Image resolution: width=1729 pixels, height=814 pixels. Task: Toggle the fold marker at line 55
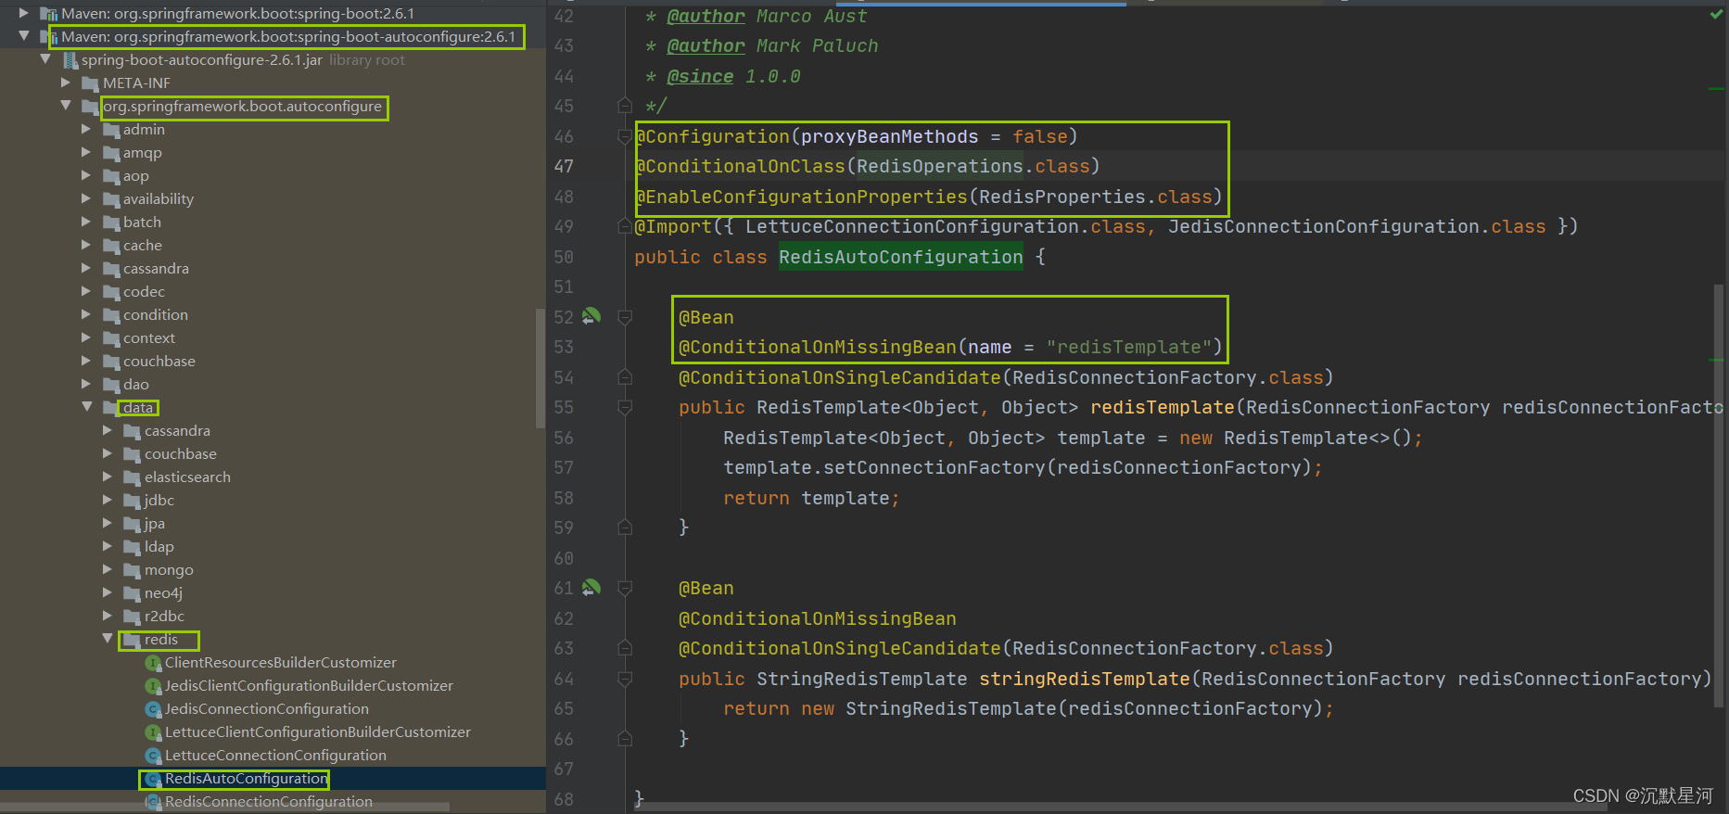point(625,407)
